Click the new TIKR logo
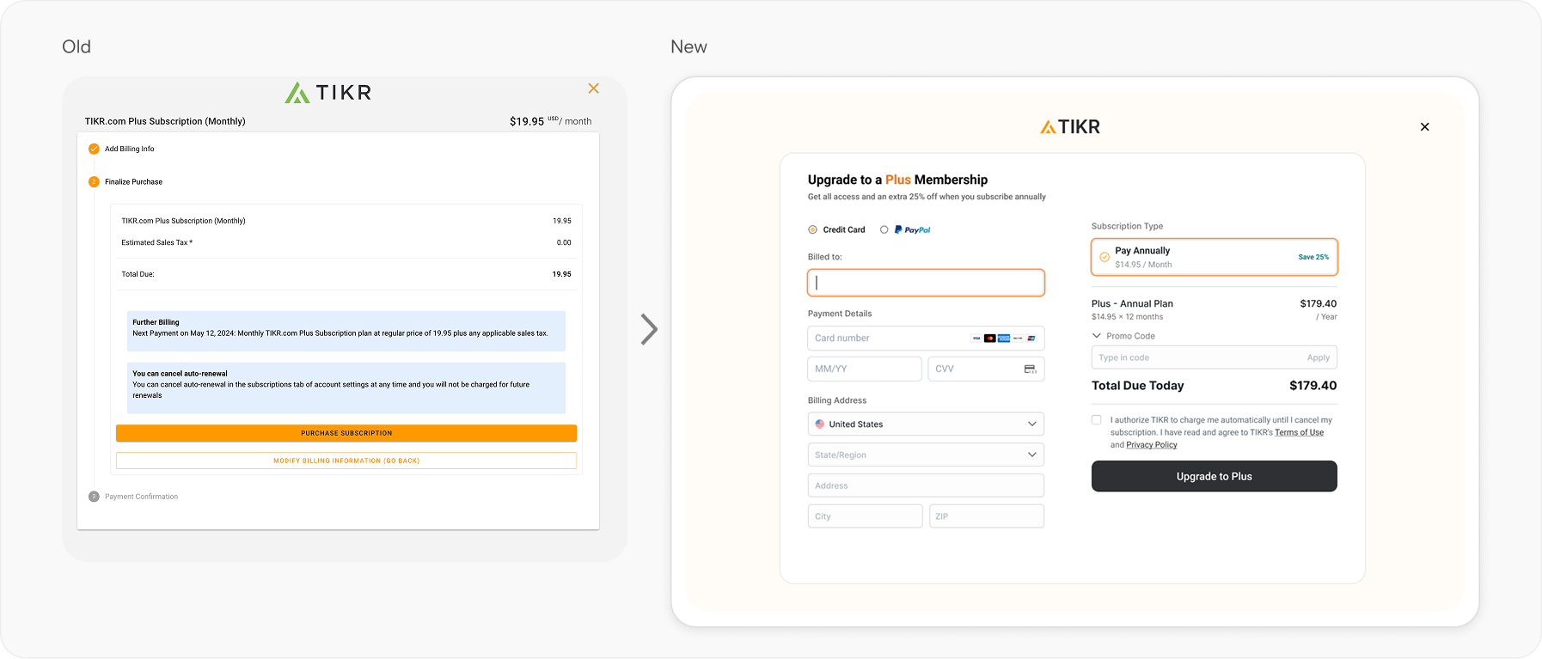Screen dimensions: 1542x659 click(1070, 127)
